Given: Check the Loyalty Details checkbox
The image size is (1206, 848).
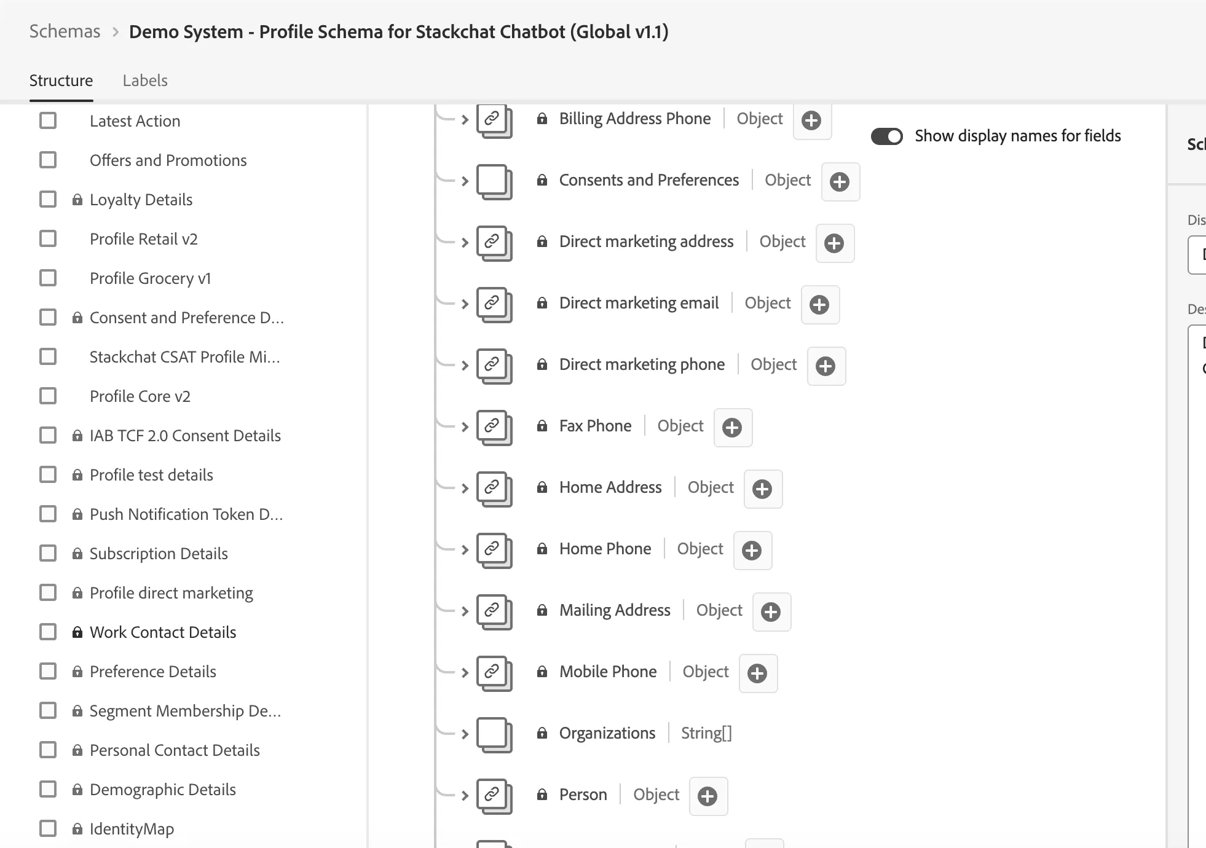Looking at the screenshot, I should (x=48, y=199).
